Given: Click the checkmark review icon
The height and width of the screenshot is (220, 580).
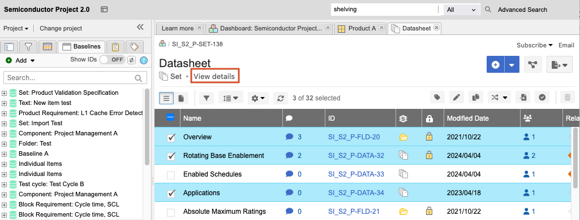Looking at the screenshot, I should click(x=542, y=98).
